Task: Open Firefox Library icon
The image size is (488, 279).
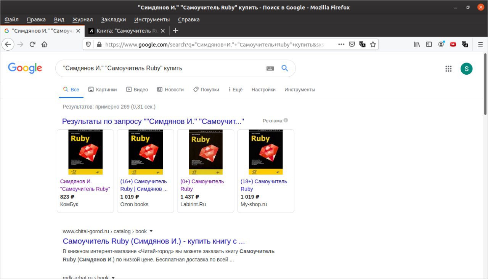Action: (417, 44)
